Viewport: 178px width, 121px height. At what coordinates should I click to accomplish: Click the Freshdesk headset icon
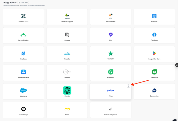point(111,72)
